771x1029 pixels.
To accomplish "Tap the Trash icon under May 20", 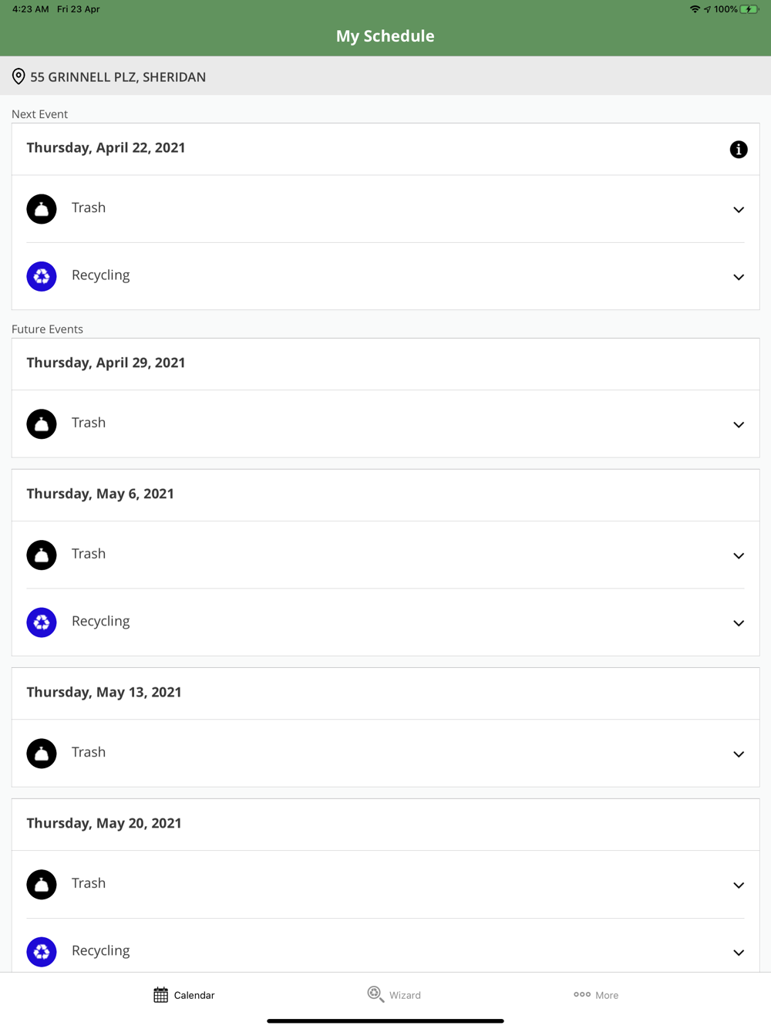I will coord(42,885).
